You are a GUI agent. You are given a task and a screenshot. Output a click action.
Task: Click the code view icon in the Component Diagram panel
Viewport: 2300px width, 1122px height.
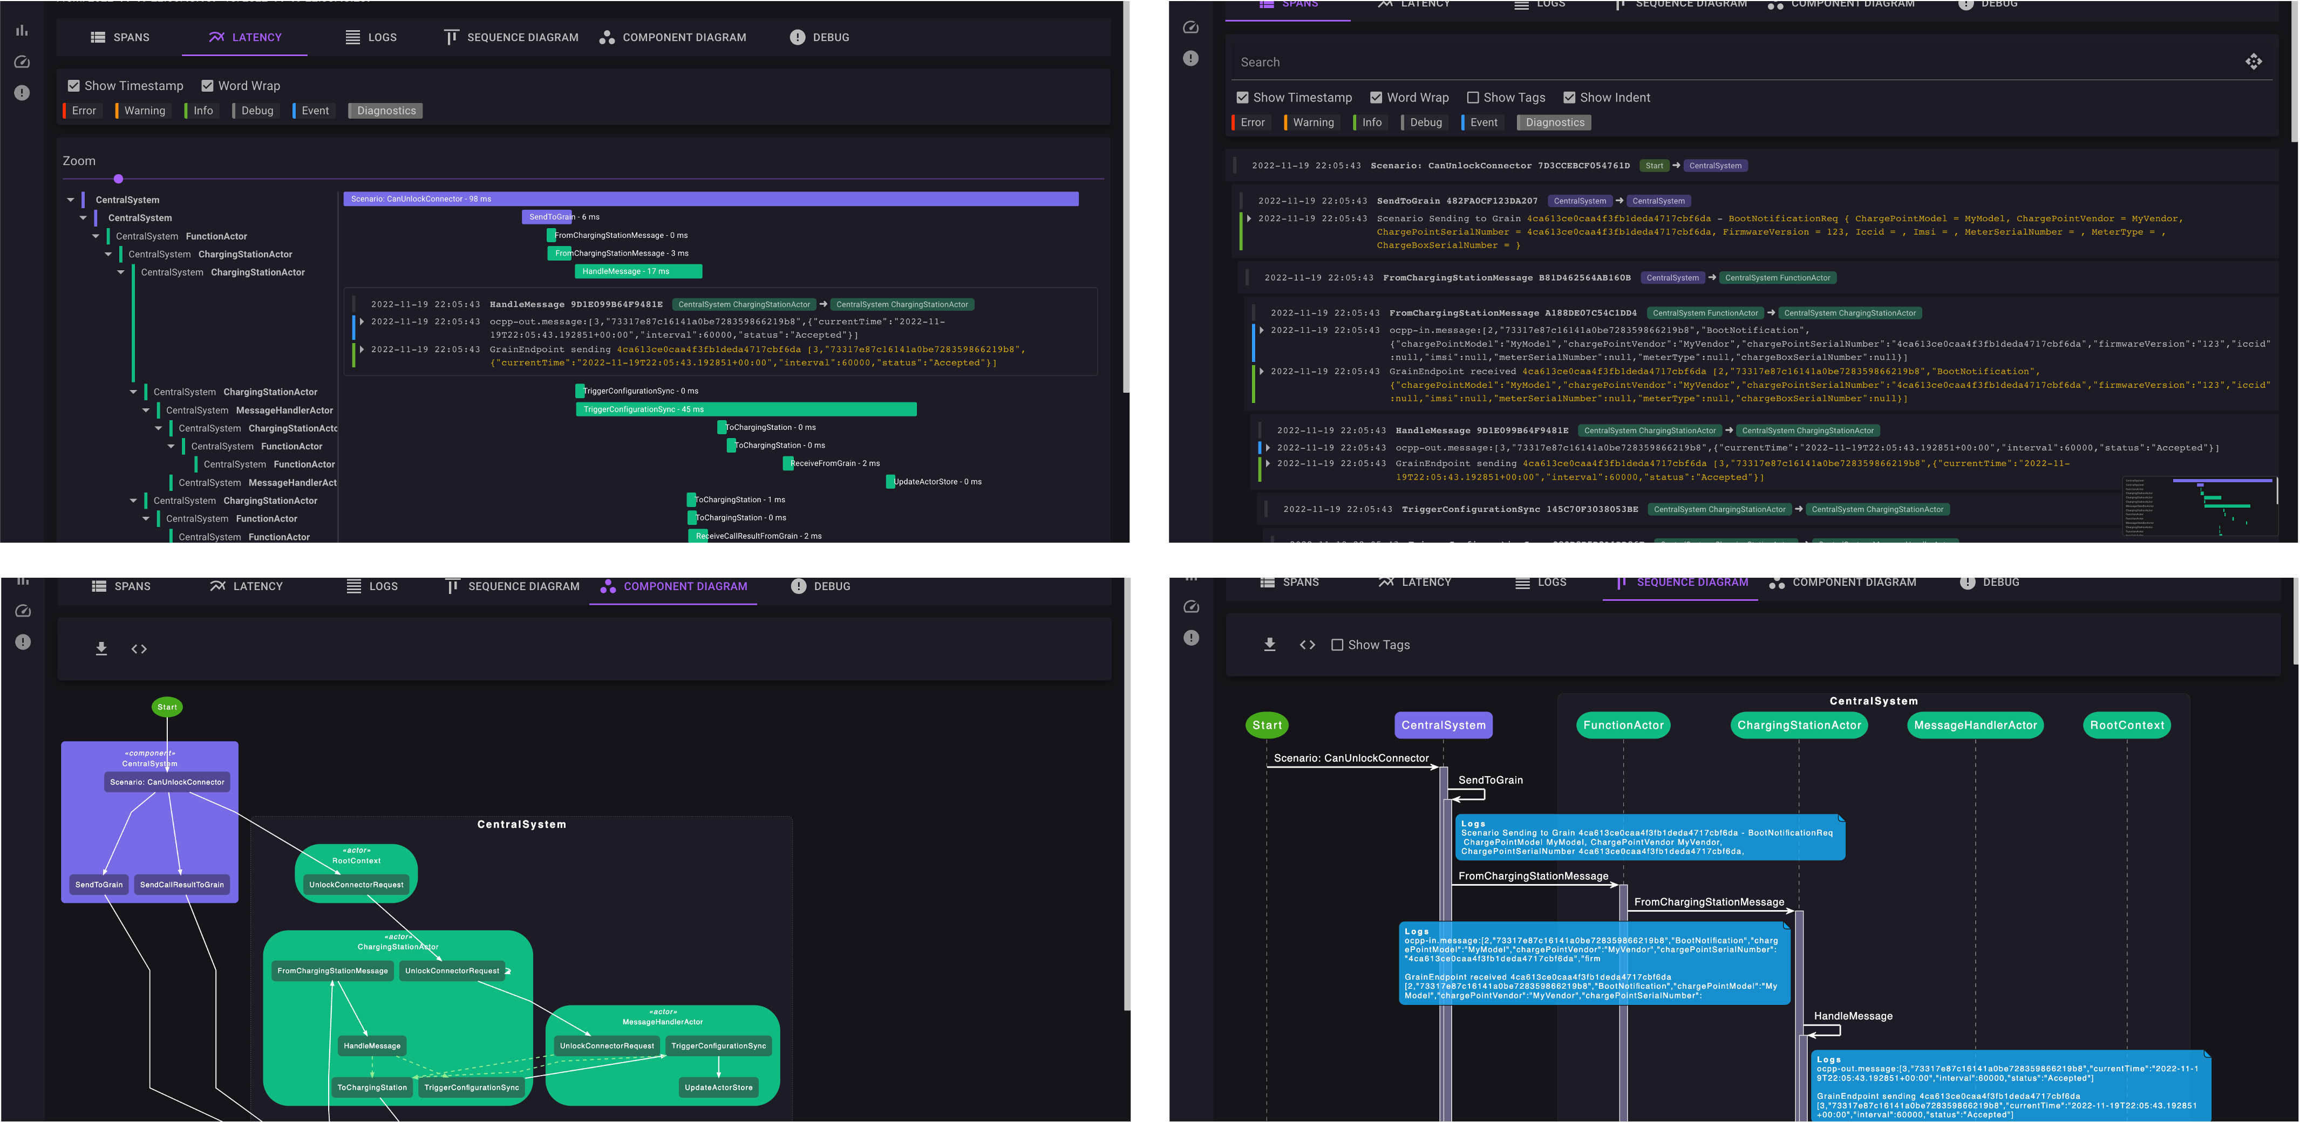click(x=139, y=649)
